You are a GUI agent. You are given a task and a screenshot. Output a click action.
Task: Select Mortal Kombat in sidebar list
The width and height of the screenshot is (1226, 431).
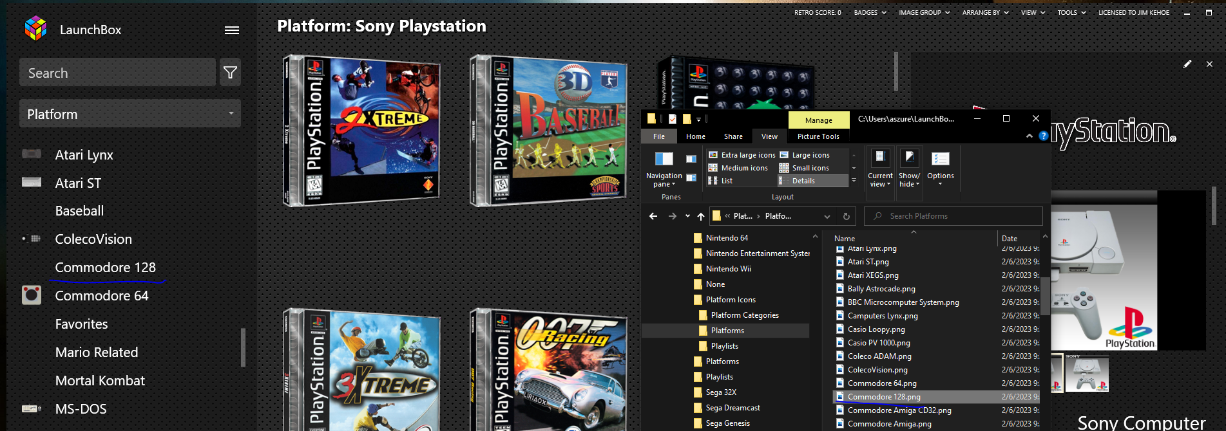pyautogui.click(x=100, y=380)
